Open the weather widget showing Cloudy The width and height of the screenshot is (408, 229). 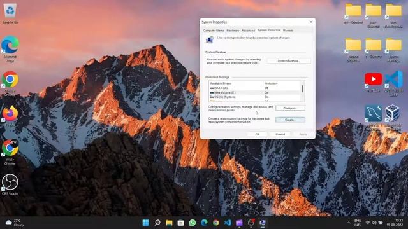click(15, 223)
